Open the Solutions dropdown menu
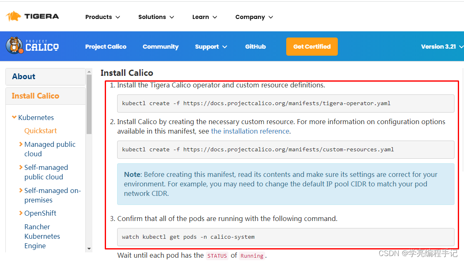 156,17
